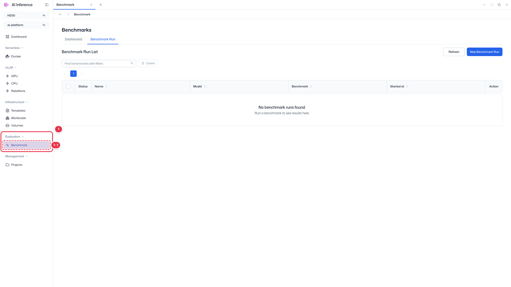Screen dimensions: 511x287
Task: Switch the ai-platform project selector
Action: coord(26,25)
